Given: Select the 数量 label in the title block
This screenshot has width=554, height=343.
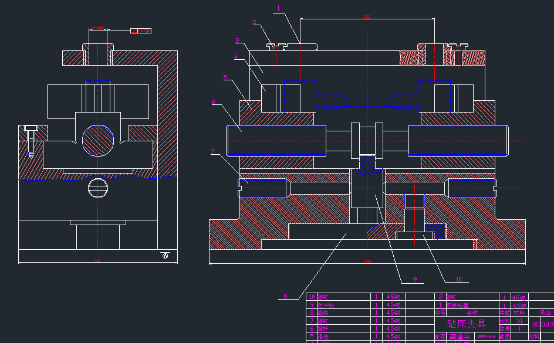Looking at the screenshot, I should click(504, 328).
